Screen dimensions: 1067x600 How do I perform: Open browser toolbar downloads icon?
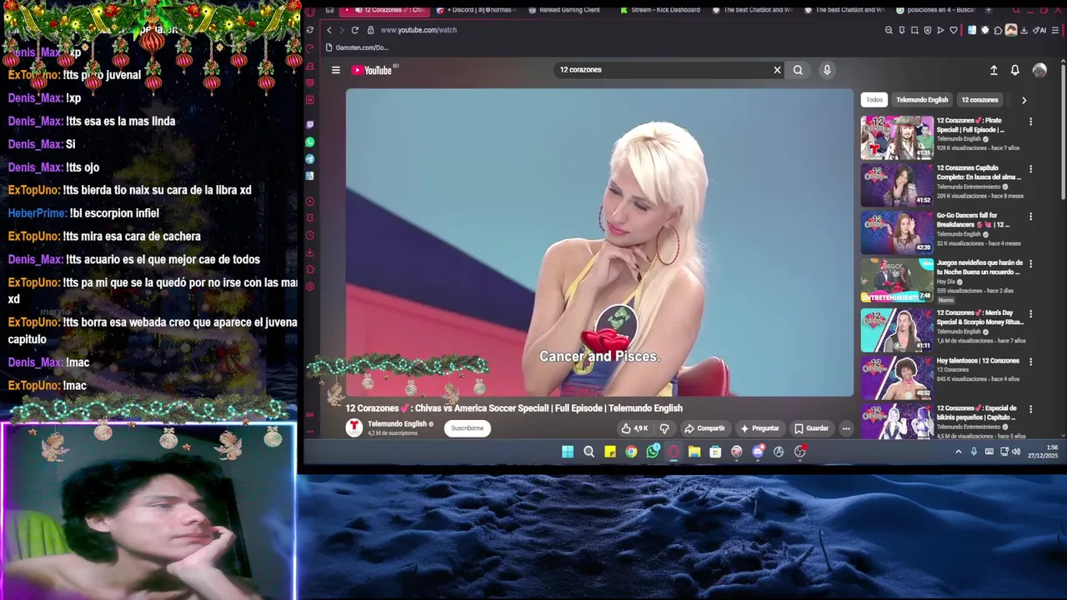coord(1024,30)
